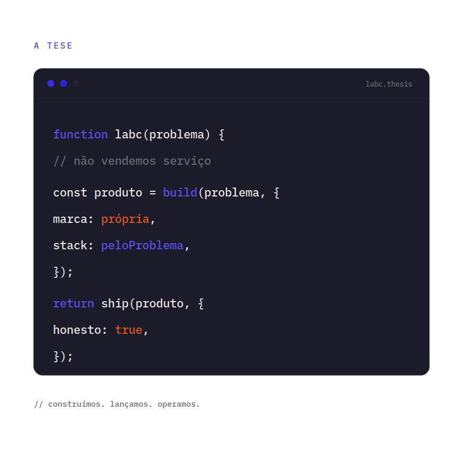Click the purple 'peloProblema' value
Screen dimensions: 463x449
[142, 246]
